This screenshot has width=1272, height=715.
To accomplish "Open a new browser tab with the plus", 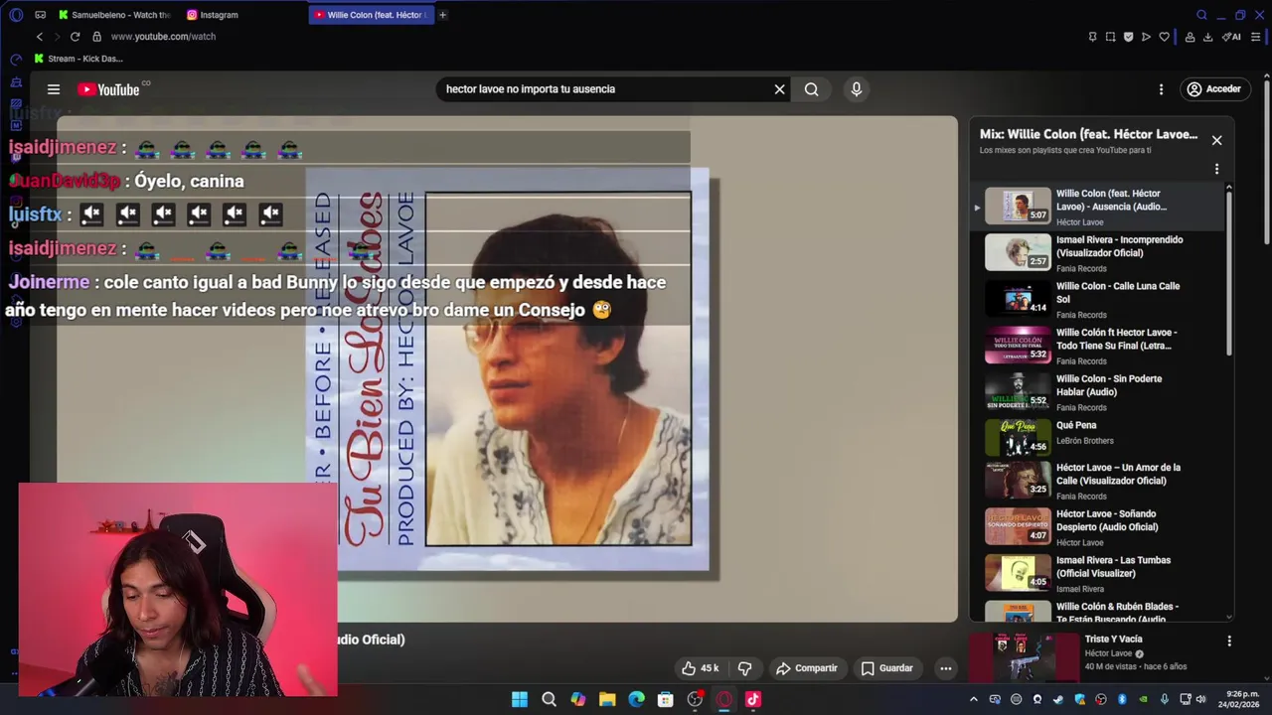I will point(442,15).
